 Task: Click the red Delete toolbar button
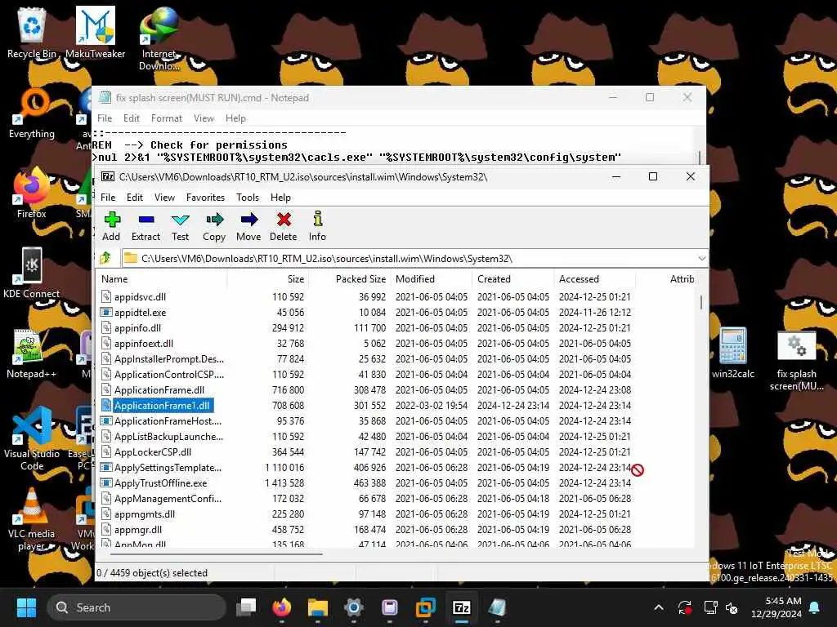284,226
